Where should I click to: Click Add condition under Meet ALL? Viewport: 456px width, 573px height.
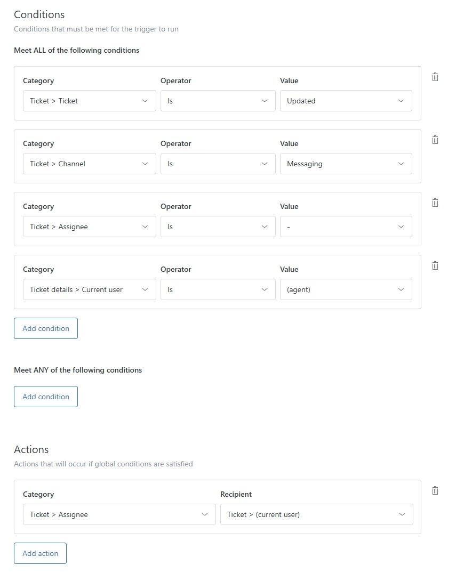pyautogui.click(x=46, y=328)
